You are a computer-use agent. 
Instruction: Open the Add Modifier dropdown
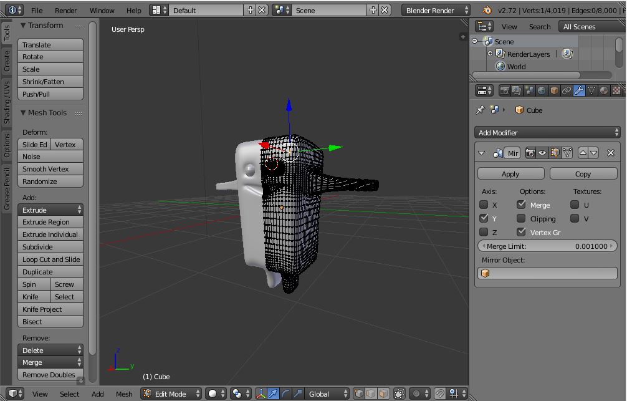click(x=547, y=132)
